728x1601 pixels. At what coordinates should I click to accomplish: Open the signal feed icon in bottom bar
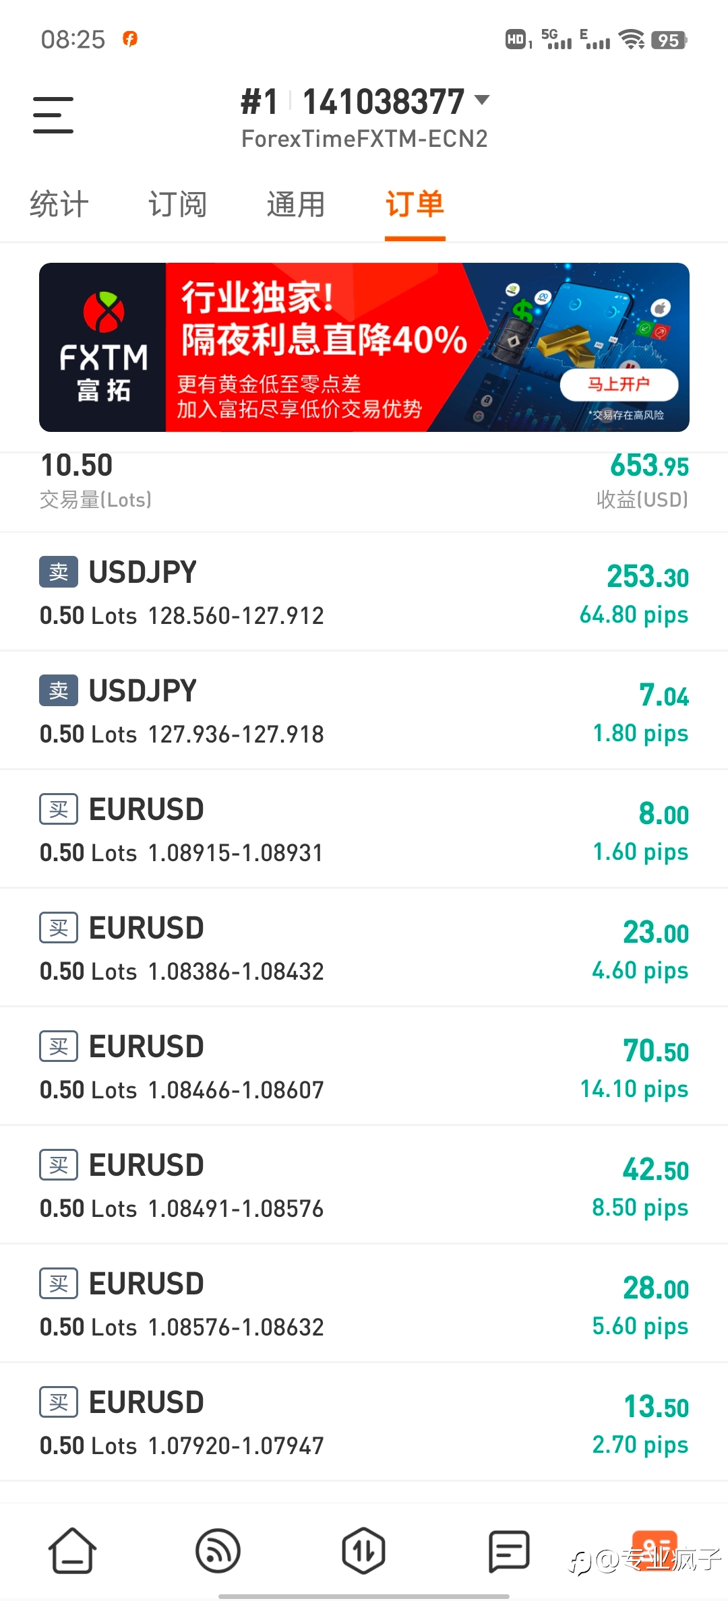(218, 1550)
